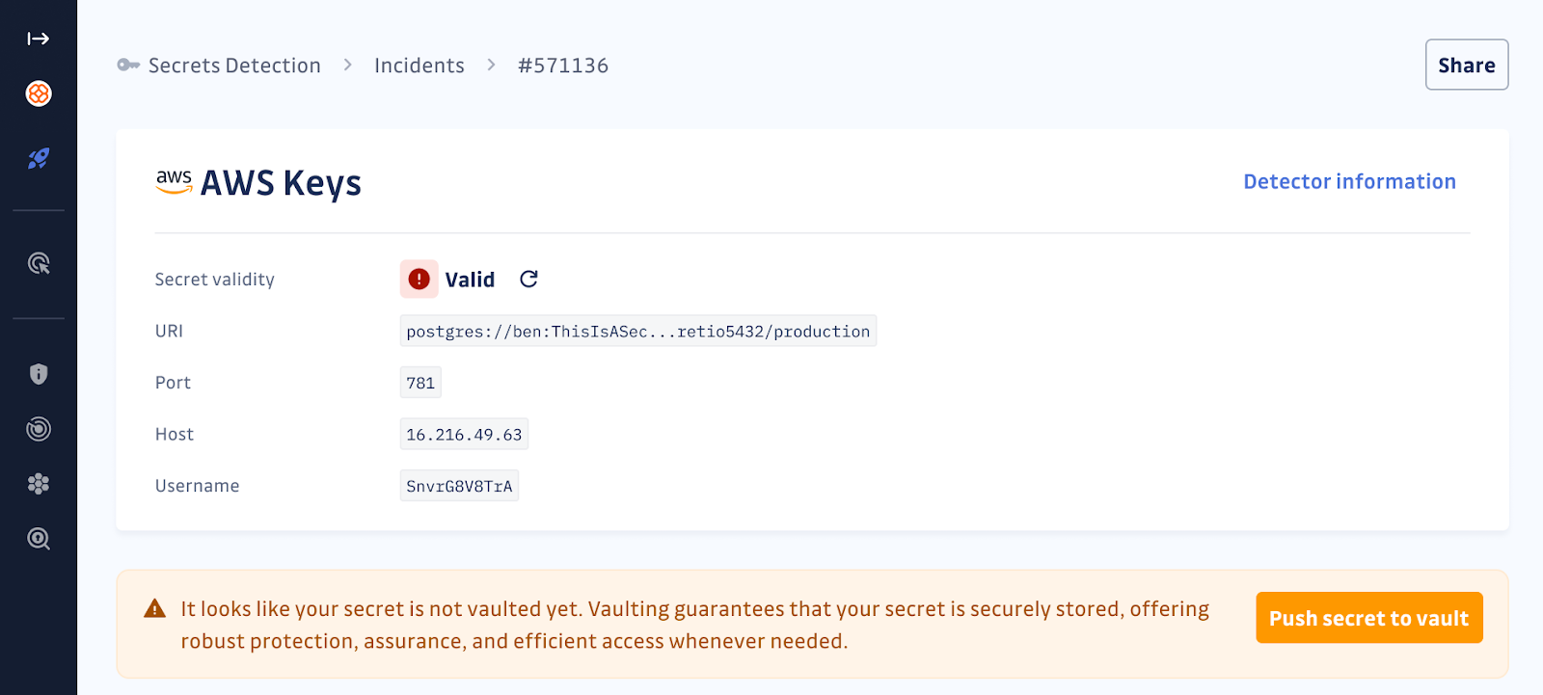Click the Push secret to vault button
Screen dimensions: 1543x695
(x=1369, y=618)
